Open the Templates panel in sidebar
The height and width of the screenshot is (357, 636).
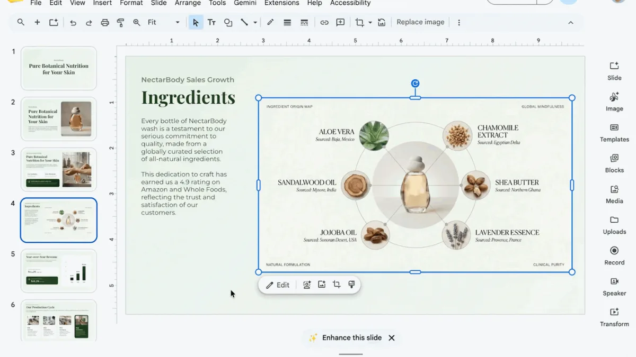coord(614,132)
